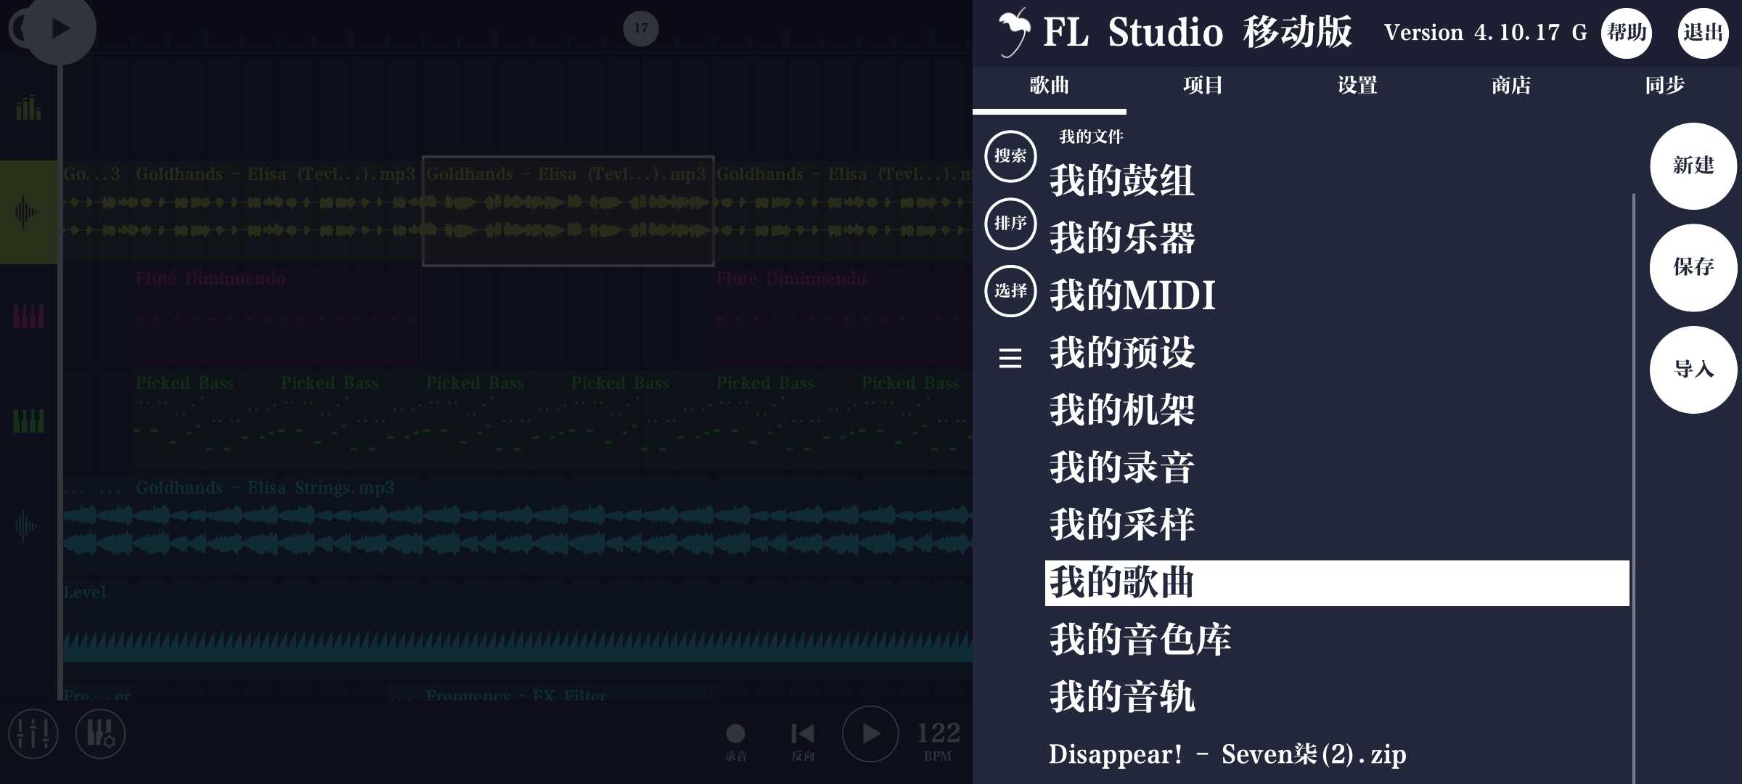Tap the 选择 select circle button
Viewport: 1742px width, 784px height.
pos(1010,291)
